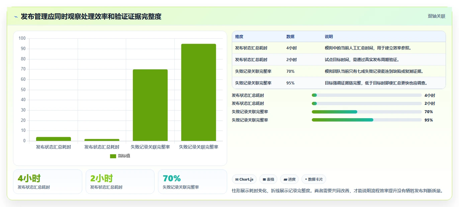Click 失败记录关联完整率 in the 95% table row
This screenshot has width=459, height=207.
(253, 83)
